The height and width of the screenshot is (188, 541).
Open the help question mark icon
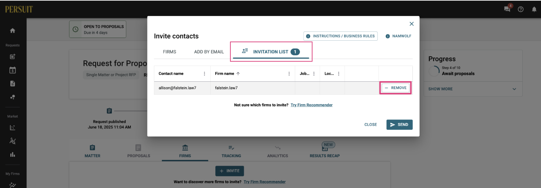tap(520, 9)
